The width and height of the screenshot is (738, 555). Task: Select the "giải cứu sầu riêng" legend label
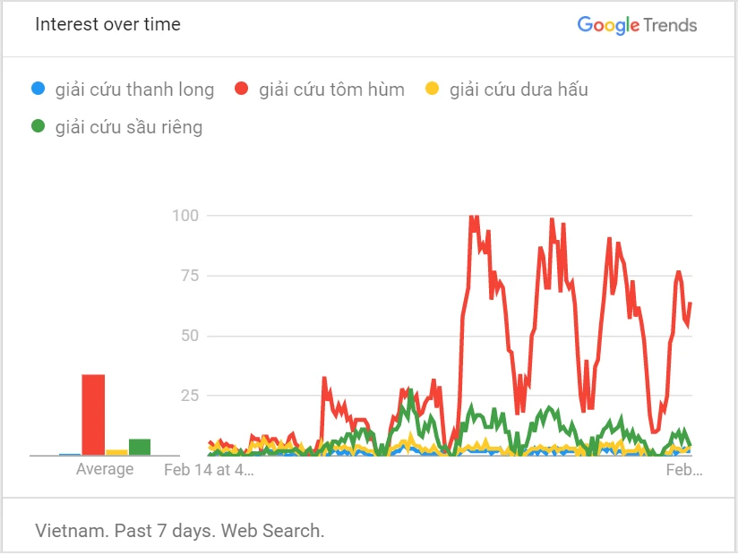tap(129, 127)
